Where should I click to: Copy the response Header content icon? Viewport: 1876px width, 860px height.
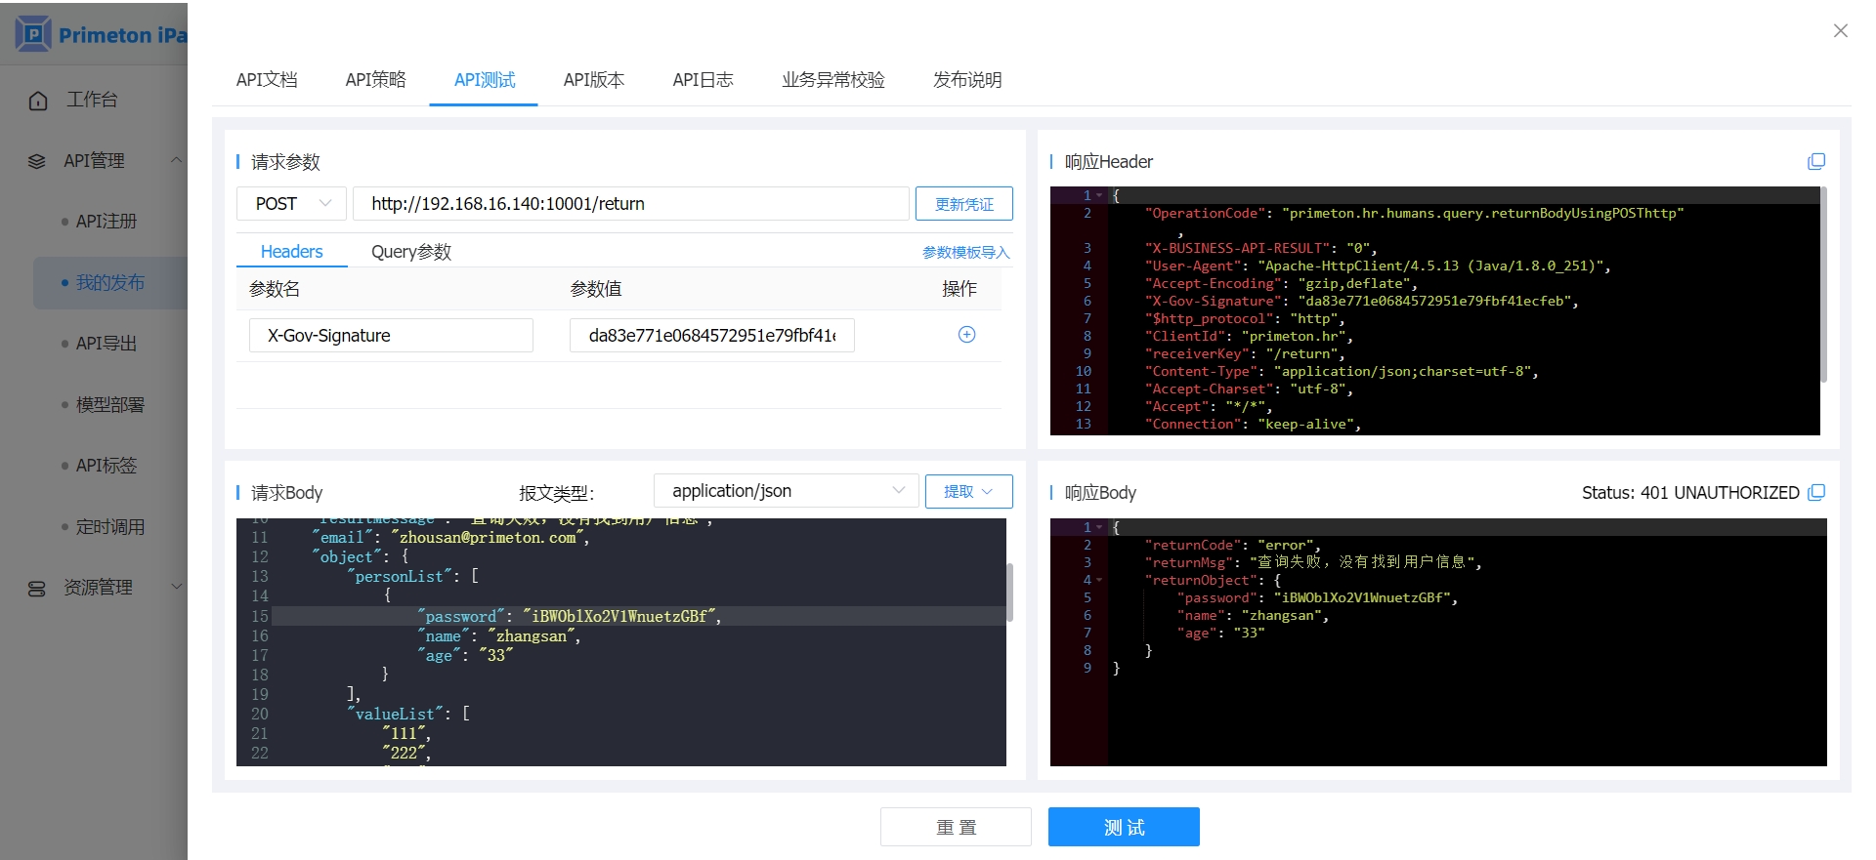1816,161
